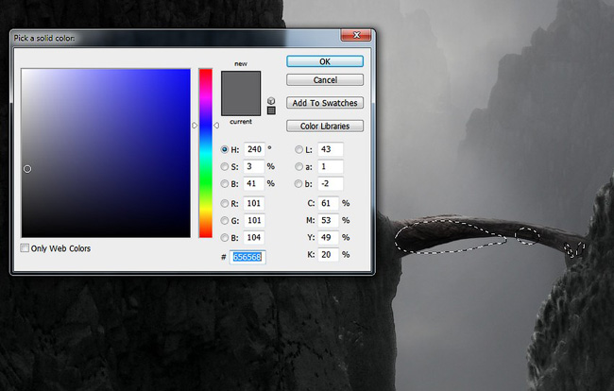614x391 pixels.
Task: Select the L lightness radio button
Action: point(298,149)
